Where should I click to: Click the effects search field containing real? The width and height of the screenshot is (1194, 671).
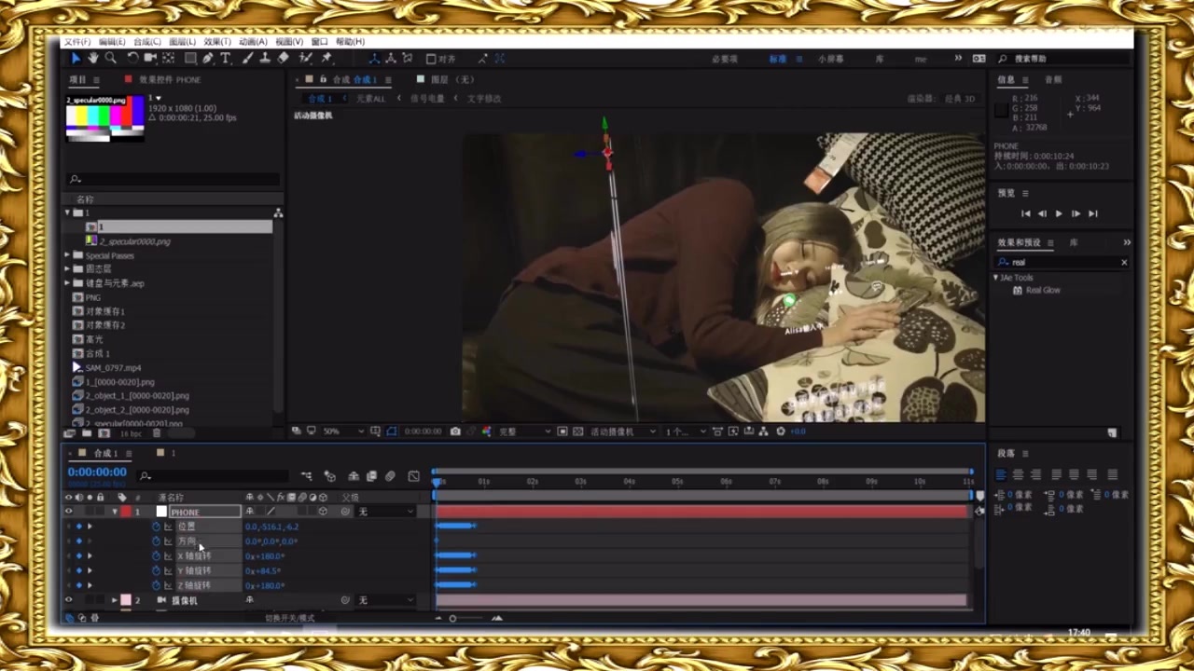[x=1062, y=262]
